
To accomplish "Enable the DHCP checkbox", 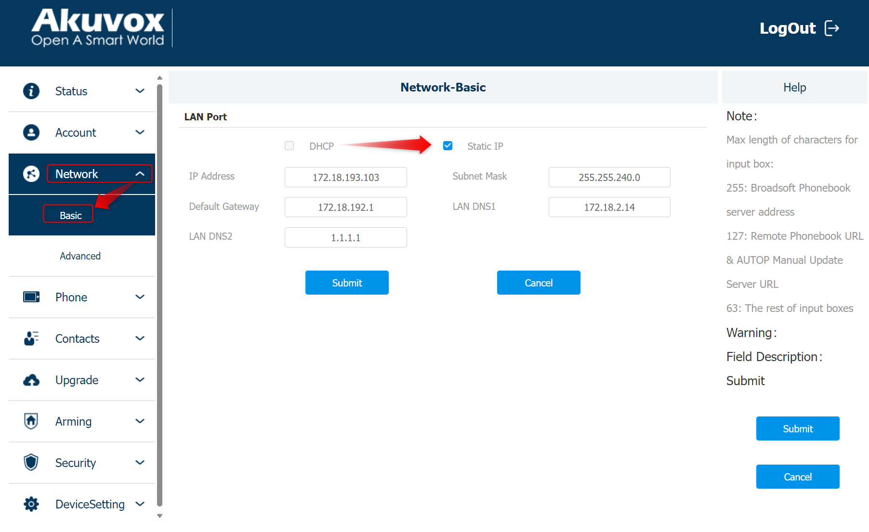I will pos(289,145).
